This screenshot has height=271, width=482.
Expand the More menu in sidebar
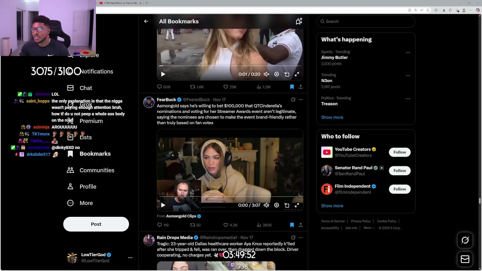(x=80, y=203)
